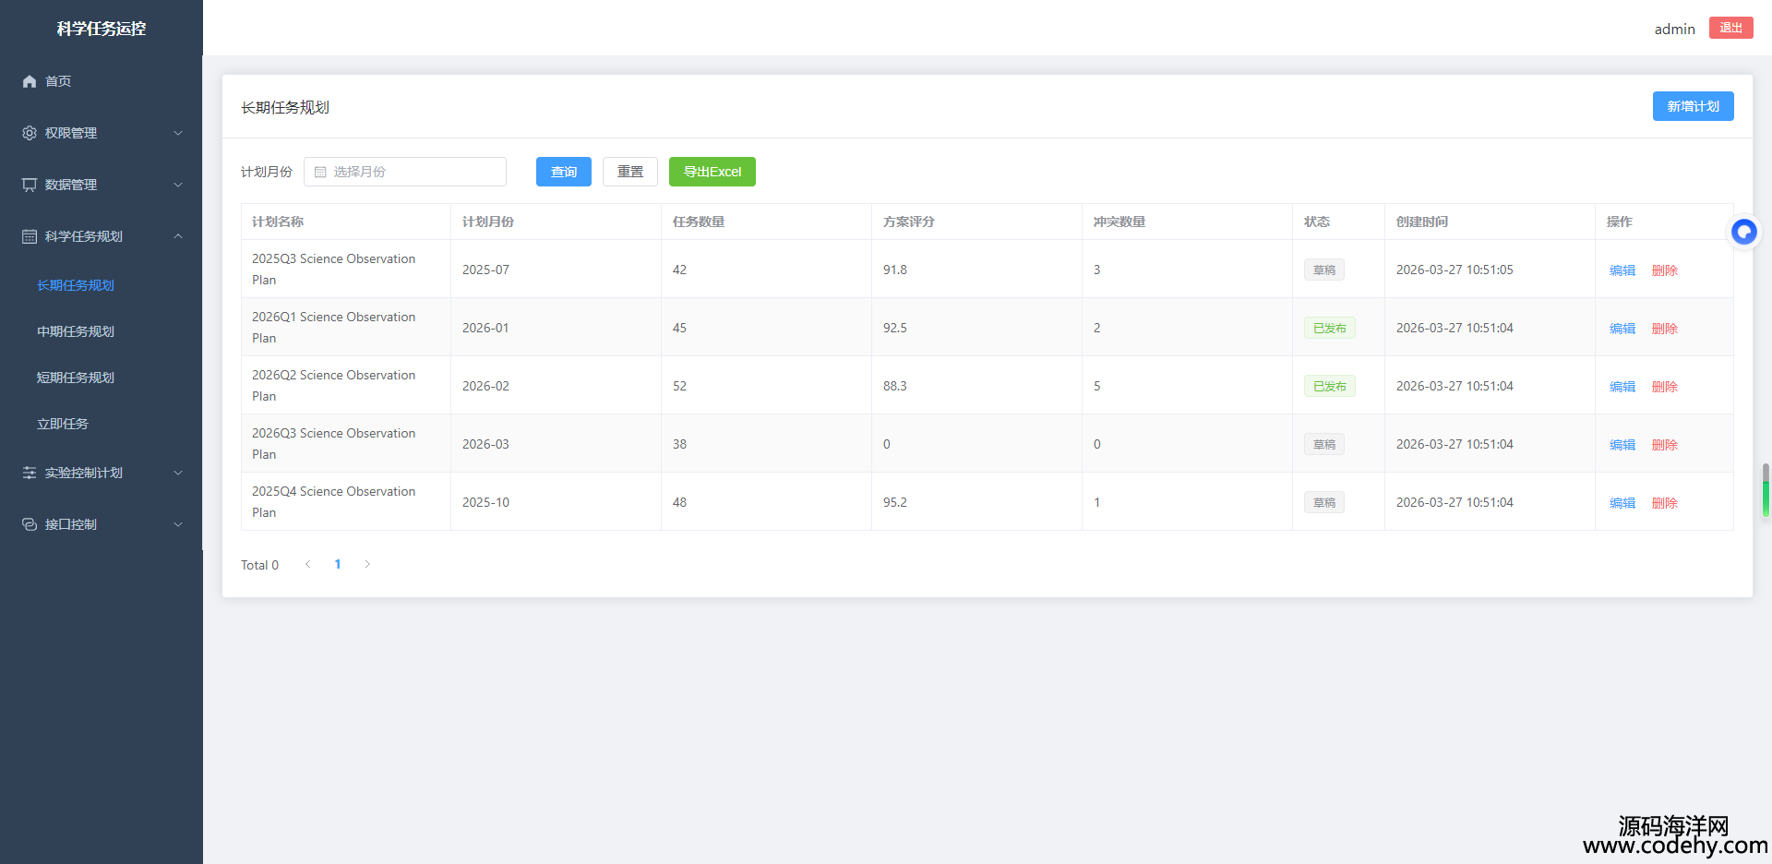The width and height of the screenshot is (1772, 864).
Task: Click the gear icon beside 权限管理
Action: click(x=30, y=133)
